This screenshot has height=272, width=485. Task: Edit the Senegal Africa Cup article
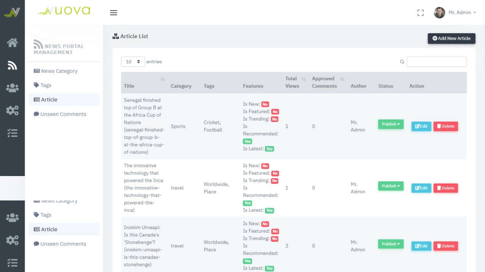421,126
